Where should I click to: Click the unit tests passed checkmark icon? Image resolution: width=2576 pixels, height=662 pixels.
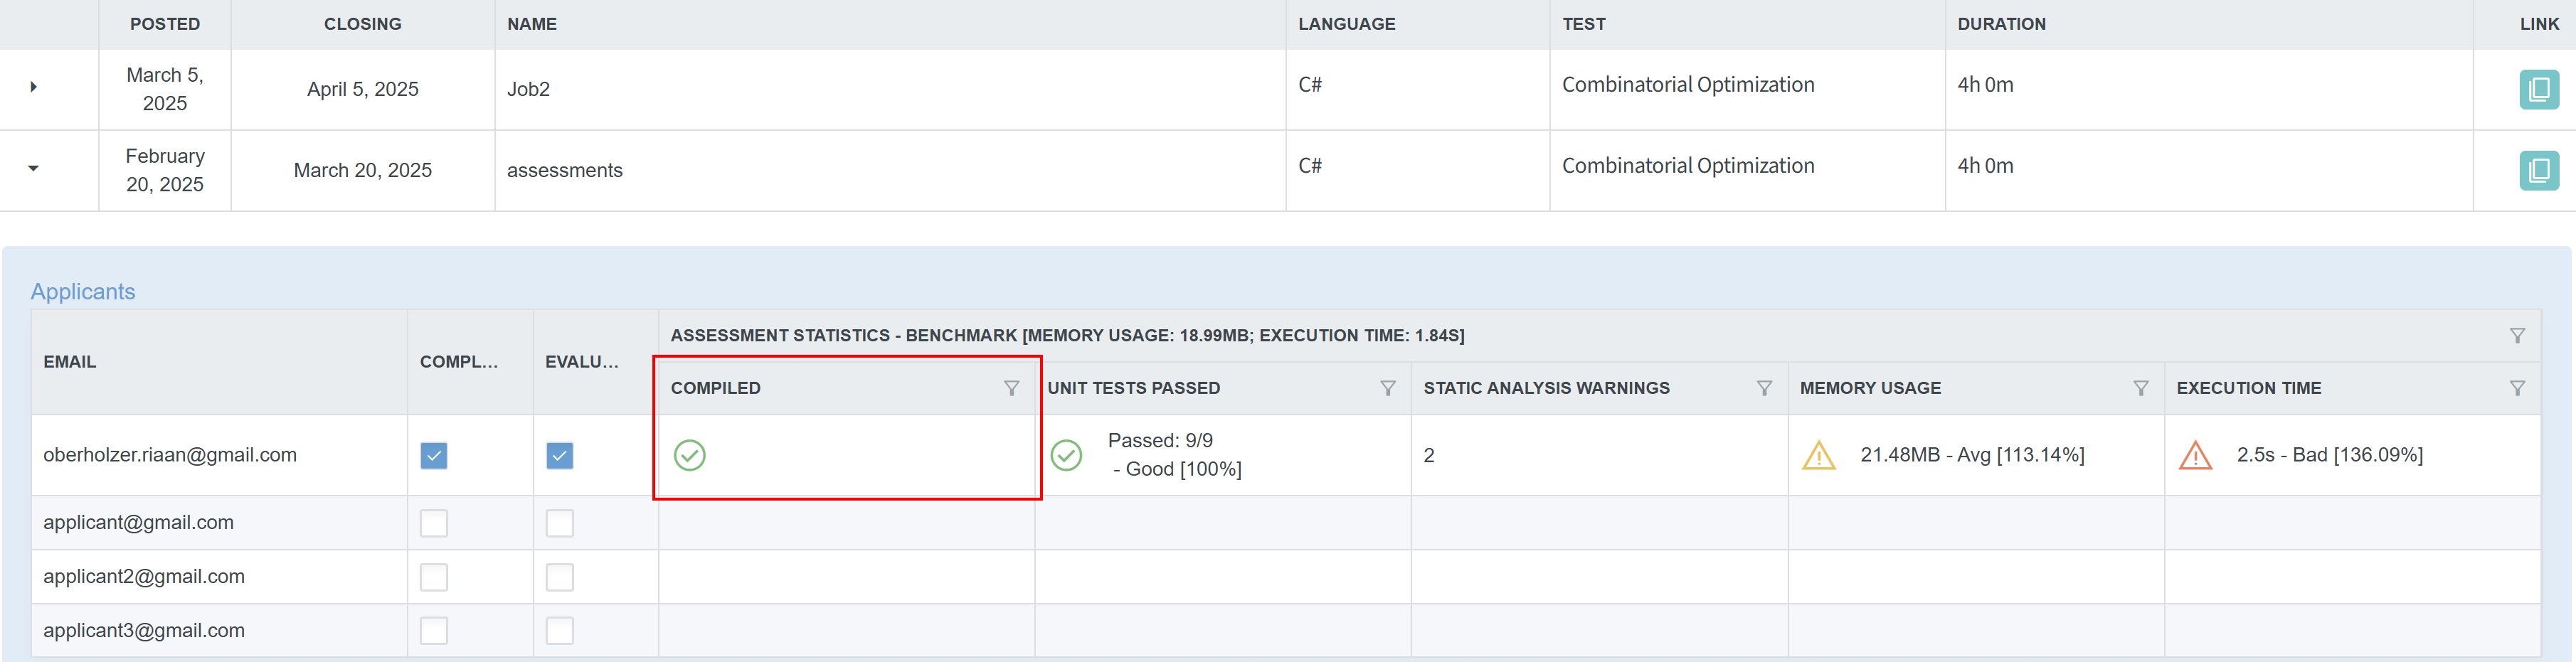click(1066, 455)
